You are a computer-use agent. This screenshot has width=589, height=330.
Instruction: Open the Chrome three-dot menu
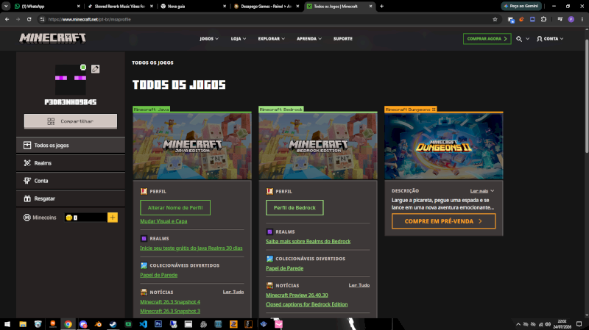point(582,20)
